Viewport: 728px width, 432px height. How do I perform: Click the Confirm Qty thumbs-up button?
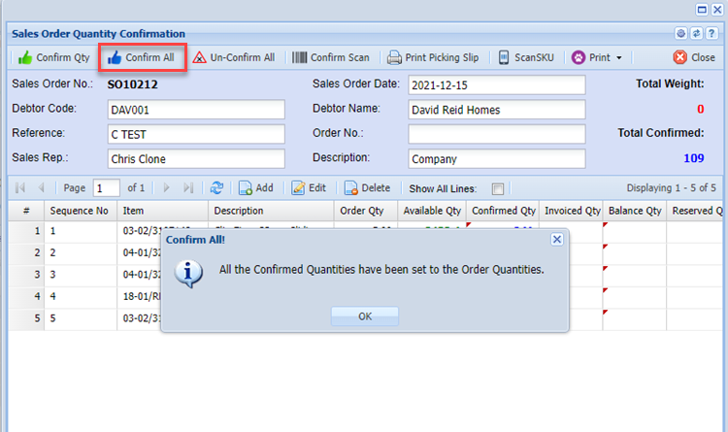54,57
